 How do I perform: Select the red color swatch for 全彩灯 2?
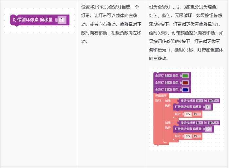tap(185, 83)
